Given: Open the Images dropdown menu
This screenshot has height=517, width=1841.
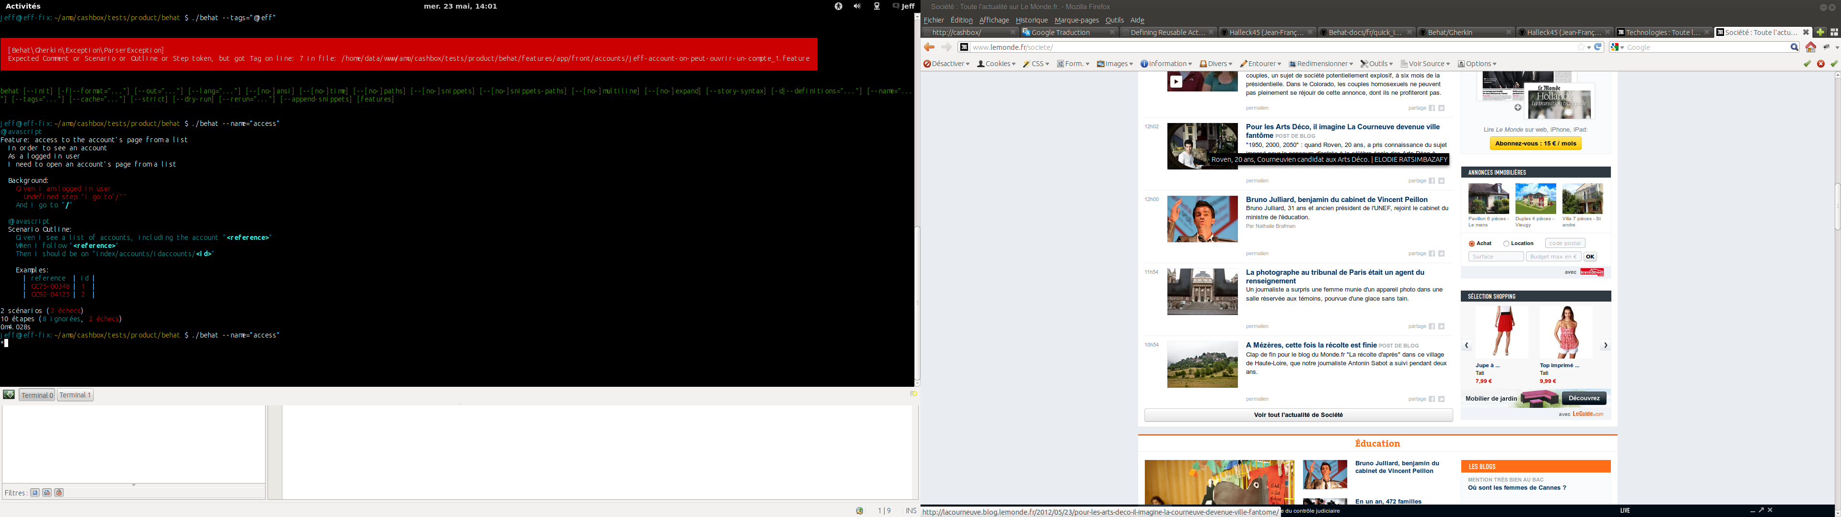Looking at the screenshot, I should [x=1115, y=64].
